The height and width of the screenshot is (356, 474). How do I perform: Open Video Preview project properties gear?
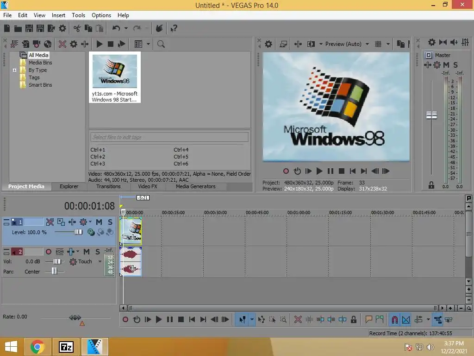coord(268,44)
